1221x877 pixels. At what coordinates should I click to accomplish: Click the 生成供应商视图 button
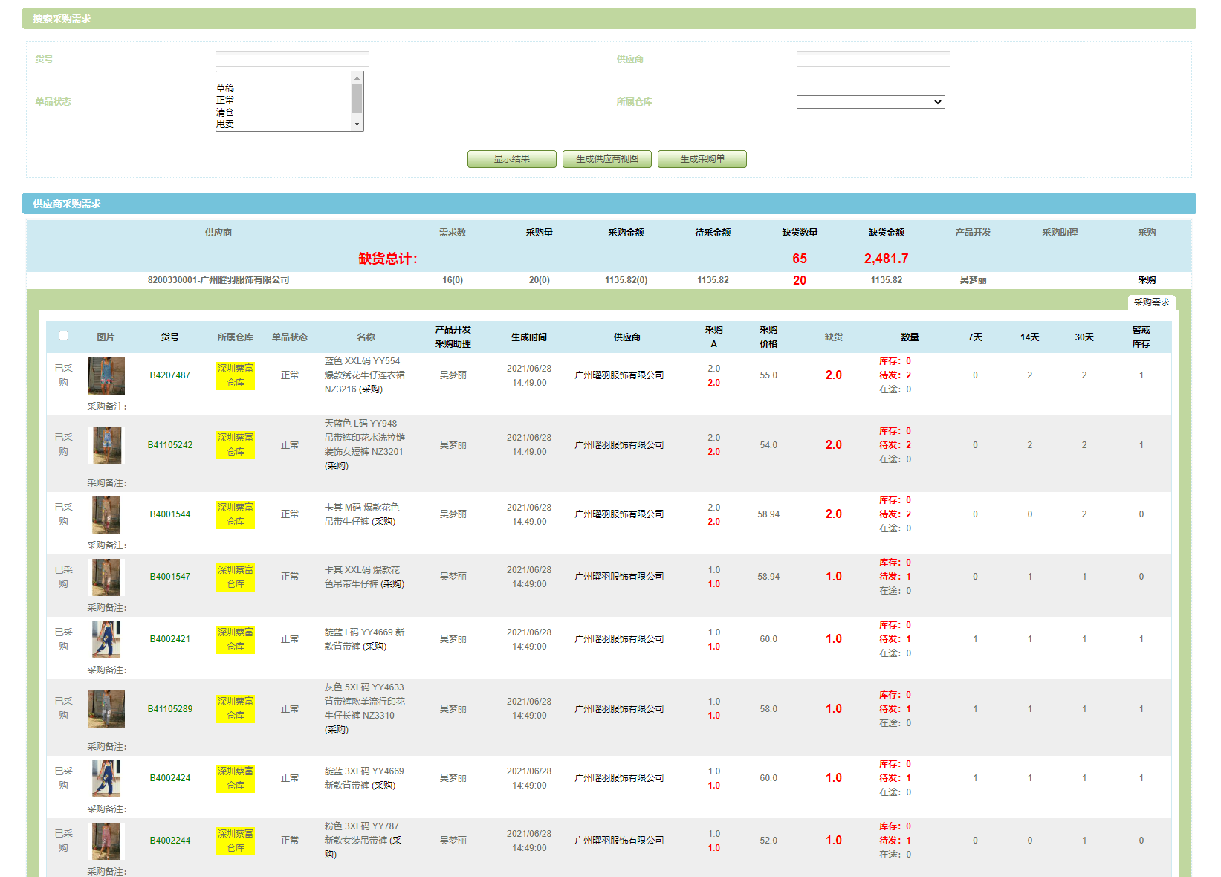[606, 159]
